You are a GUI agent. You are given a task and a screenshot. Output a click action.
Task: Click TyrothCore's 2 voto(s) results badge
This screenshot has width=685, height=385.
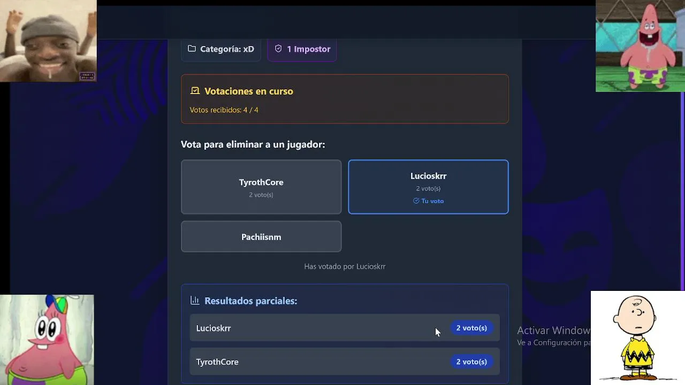[471, 362]
